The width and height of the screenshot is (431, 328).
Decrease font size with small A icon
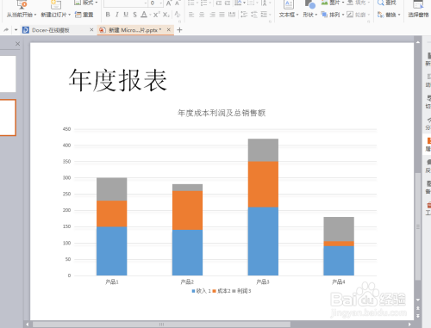pos(178,3)
